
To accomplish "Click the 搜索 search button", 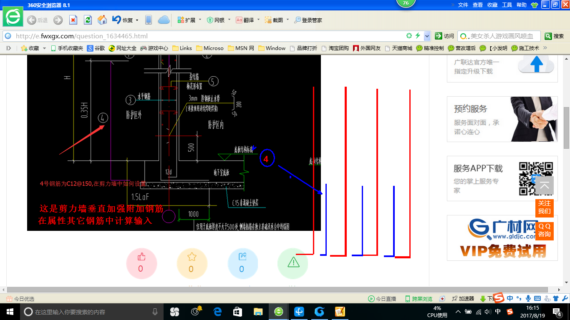I will pyautogui.click(x=555, y=36).
